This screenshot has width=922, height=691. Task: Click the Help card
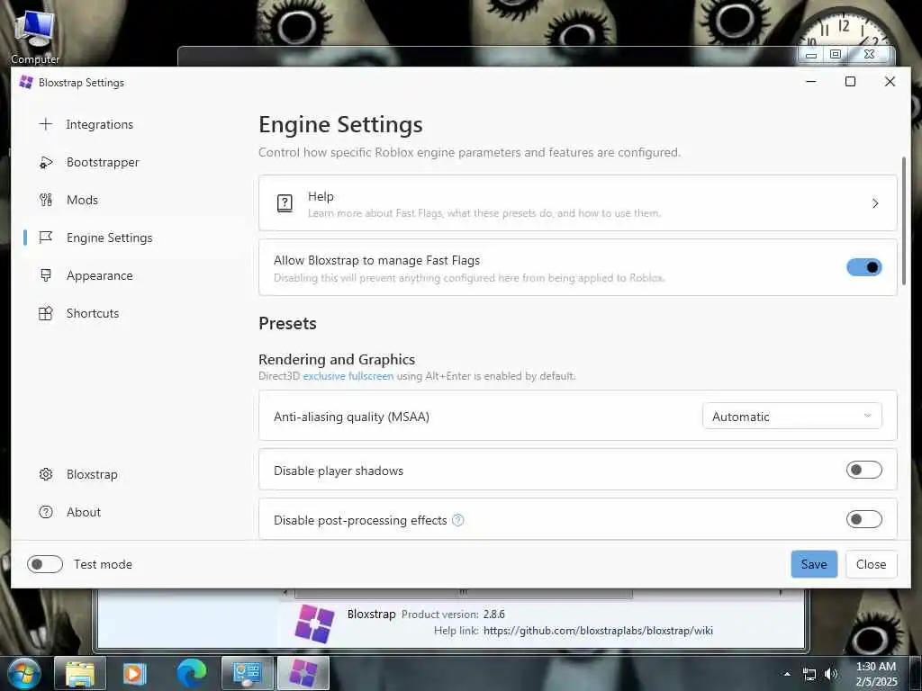pyautogui.click(x=577, y=202)
